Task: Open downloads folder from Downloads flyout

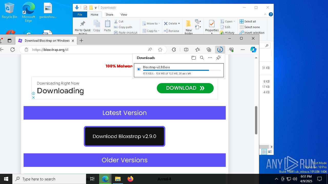Action: pyautogui.click(x=194, y=58)
